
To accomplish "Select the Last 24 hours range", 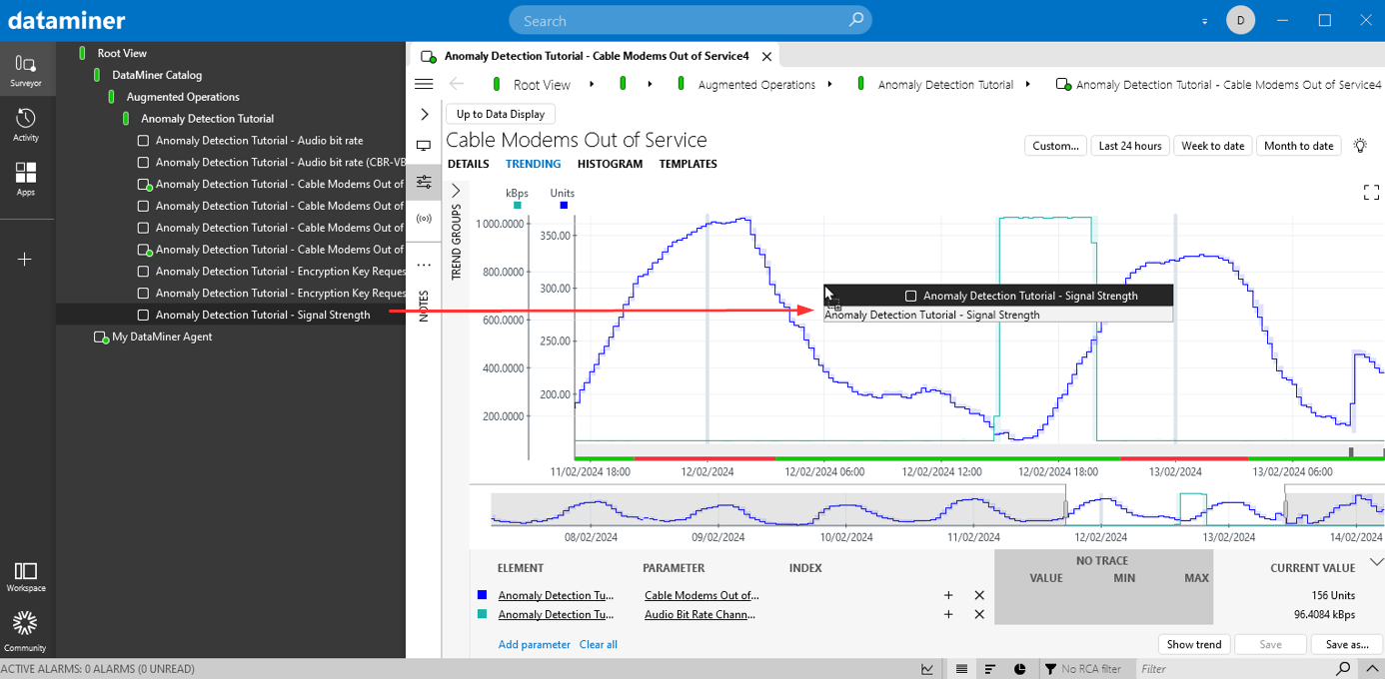I will pos(1130,146).
